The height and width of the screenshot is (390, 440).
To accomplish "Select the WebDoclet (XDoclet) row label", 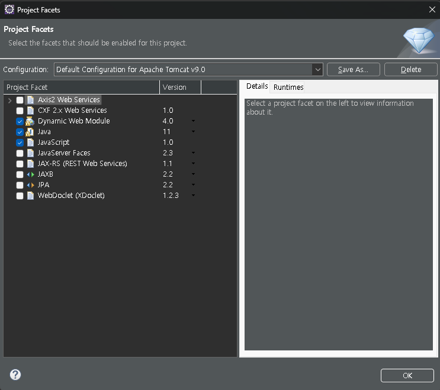I will [x=71, y=196].
